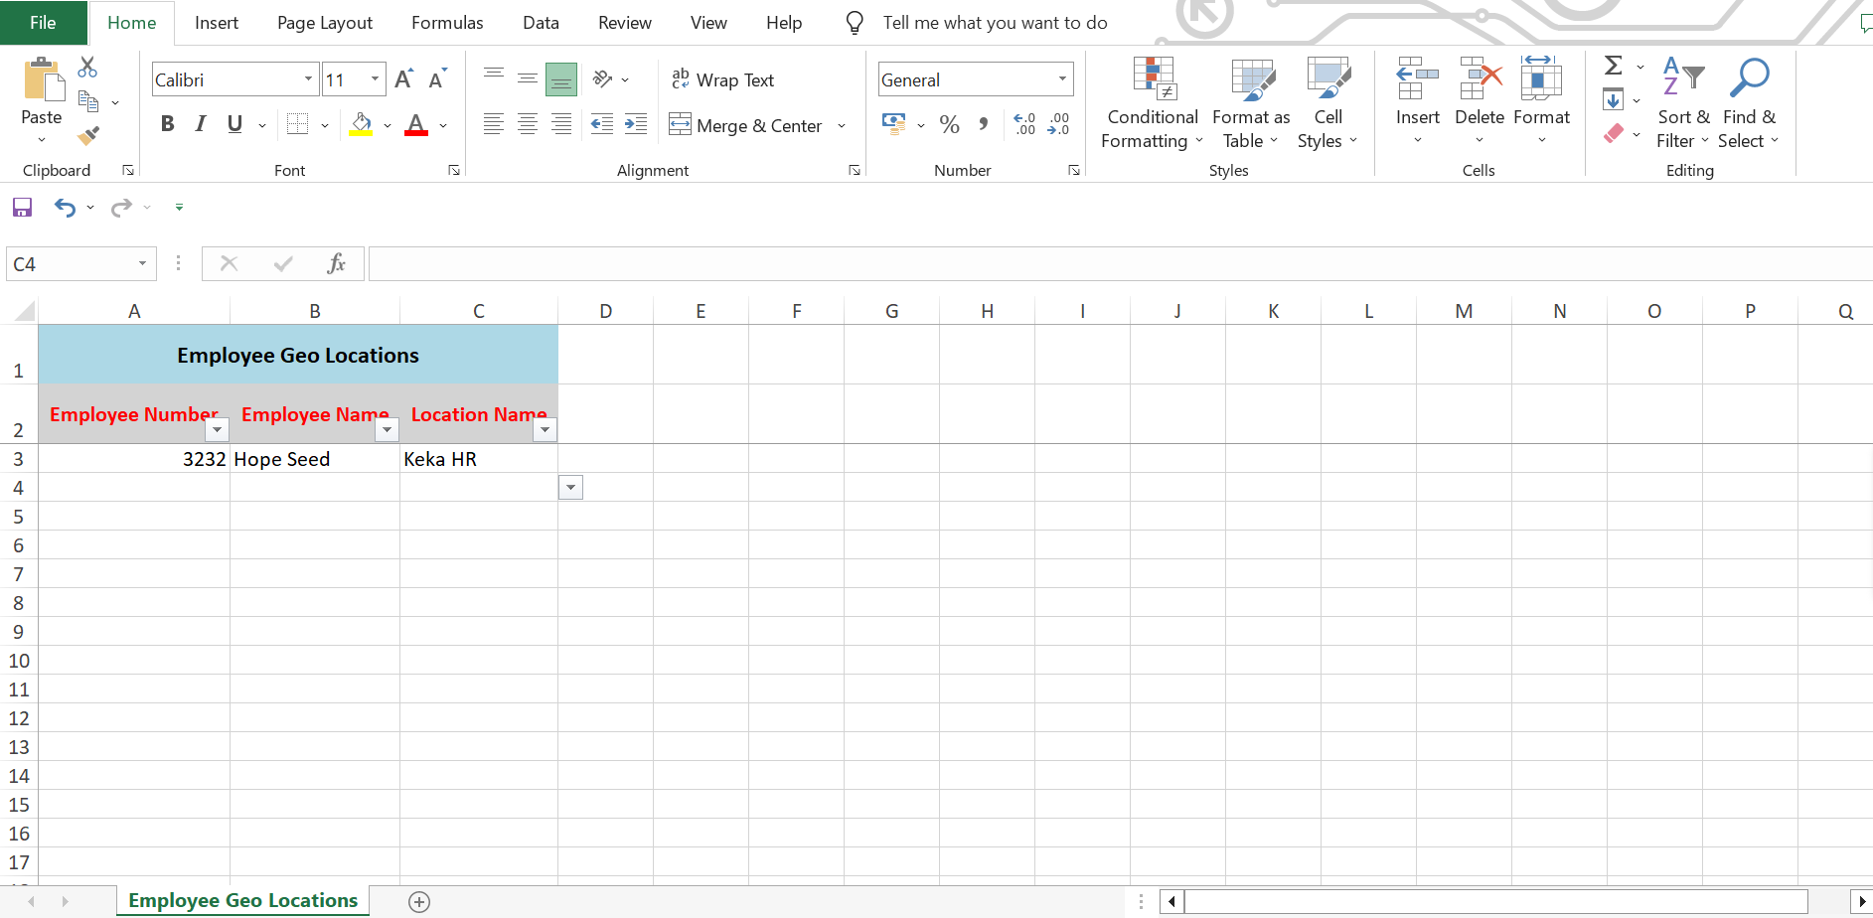This screenshot has height=918, width=1873.
Task: Expand the Number Format General dropdown
Action: click(x=1062, y=79)
